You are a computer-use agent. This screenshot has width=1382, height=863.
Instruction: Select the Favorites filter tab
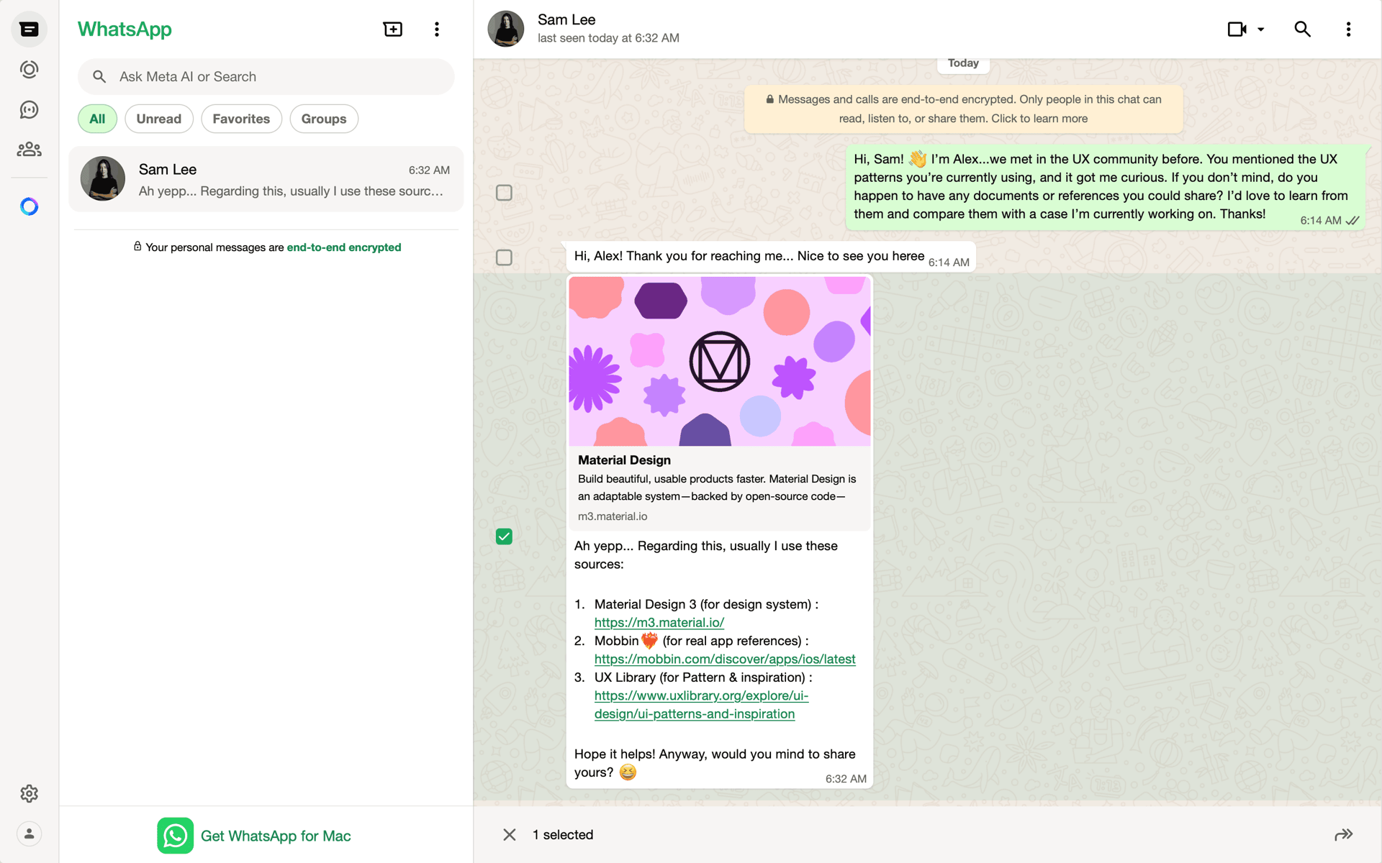point(241,119)
